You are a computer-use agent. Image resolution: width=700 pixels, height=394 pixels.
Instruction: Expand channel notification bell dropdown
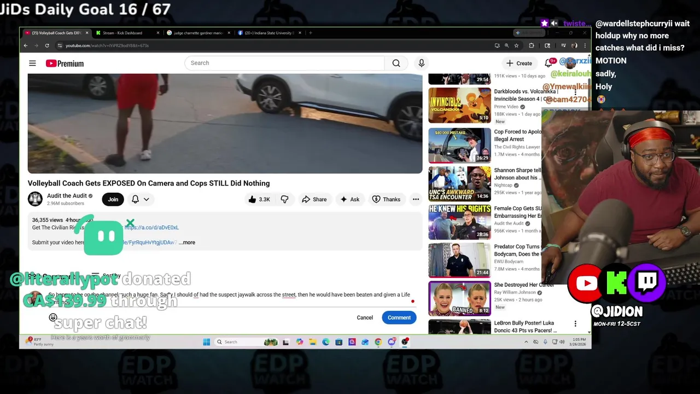pos(140,199)
